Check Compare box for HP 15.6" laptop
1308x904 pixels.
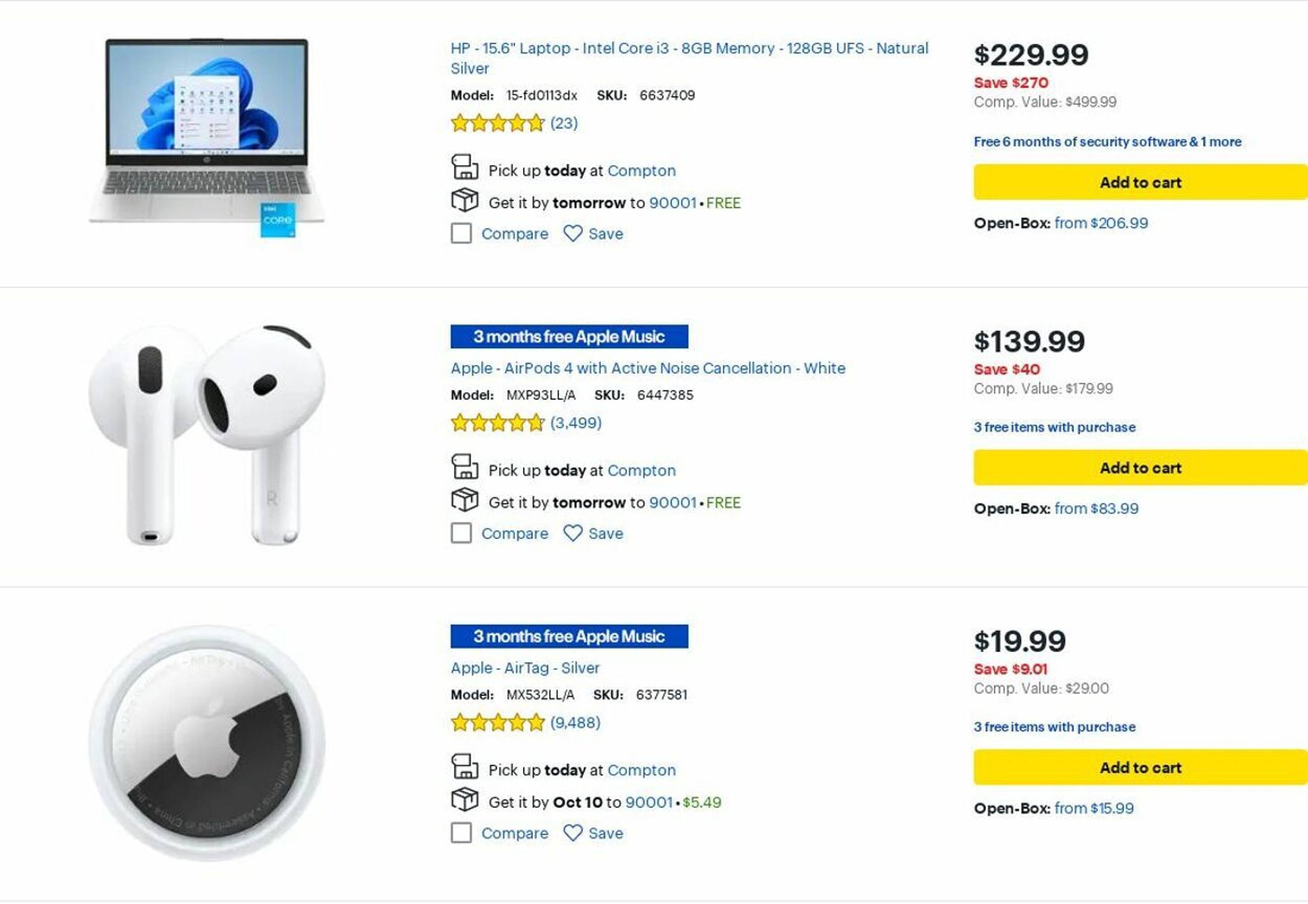461,233
